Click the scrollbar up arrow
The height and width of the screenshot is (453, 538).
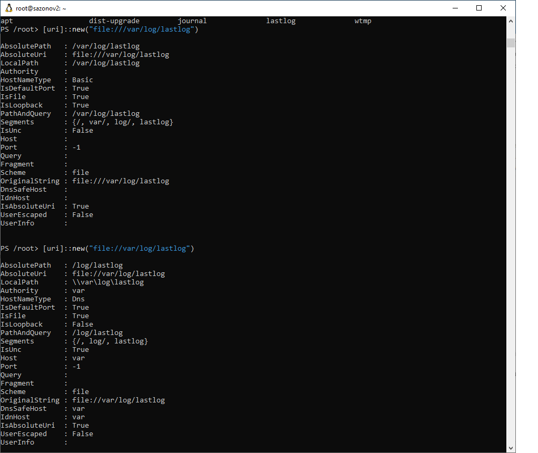511,21
